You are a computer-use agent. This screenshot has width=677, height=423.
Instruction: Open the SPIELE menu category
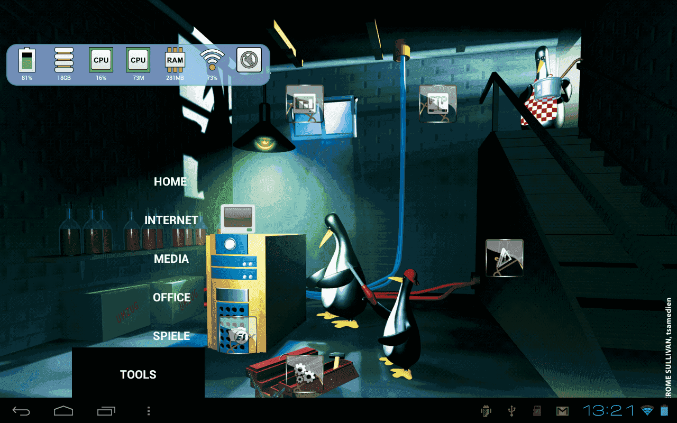[x=171, y=336]
